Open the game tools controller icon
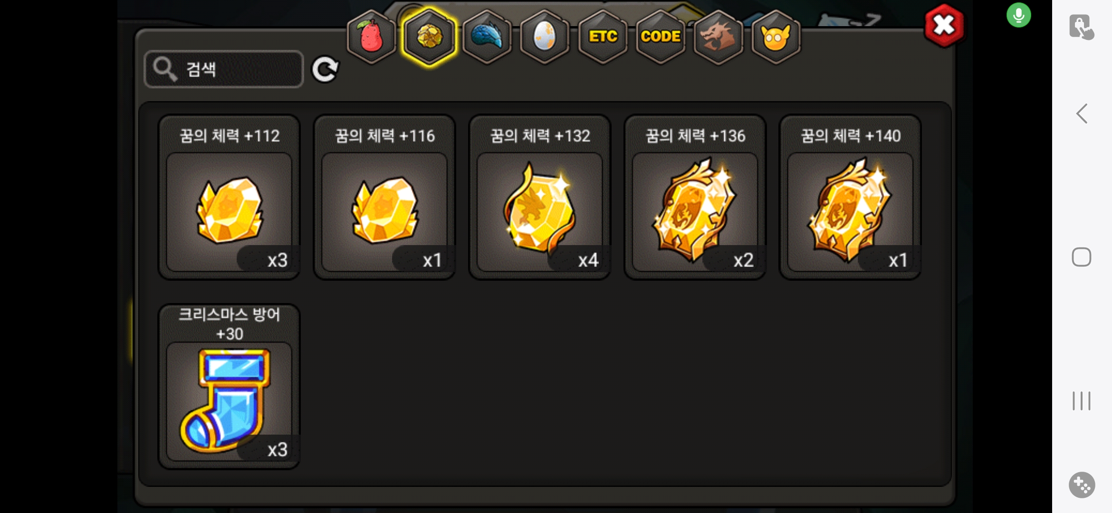Image resolution: width=1112 pixels, height=513 pixels. coord(1082,485)
